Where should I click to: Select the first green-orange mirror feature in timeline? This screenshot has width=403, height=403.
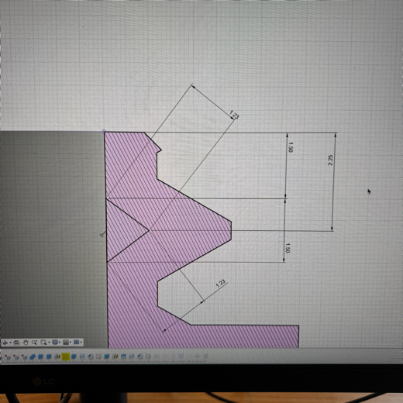point(57,356)
